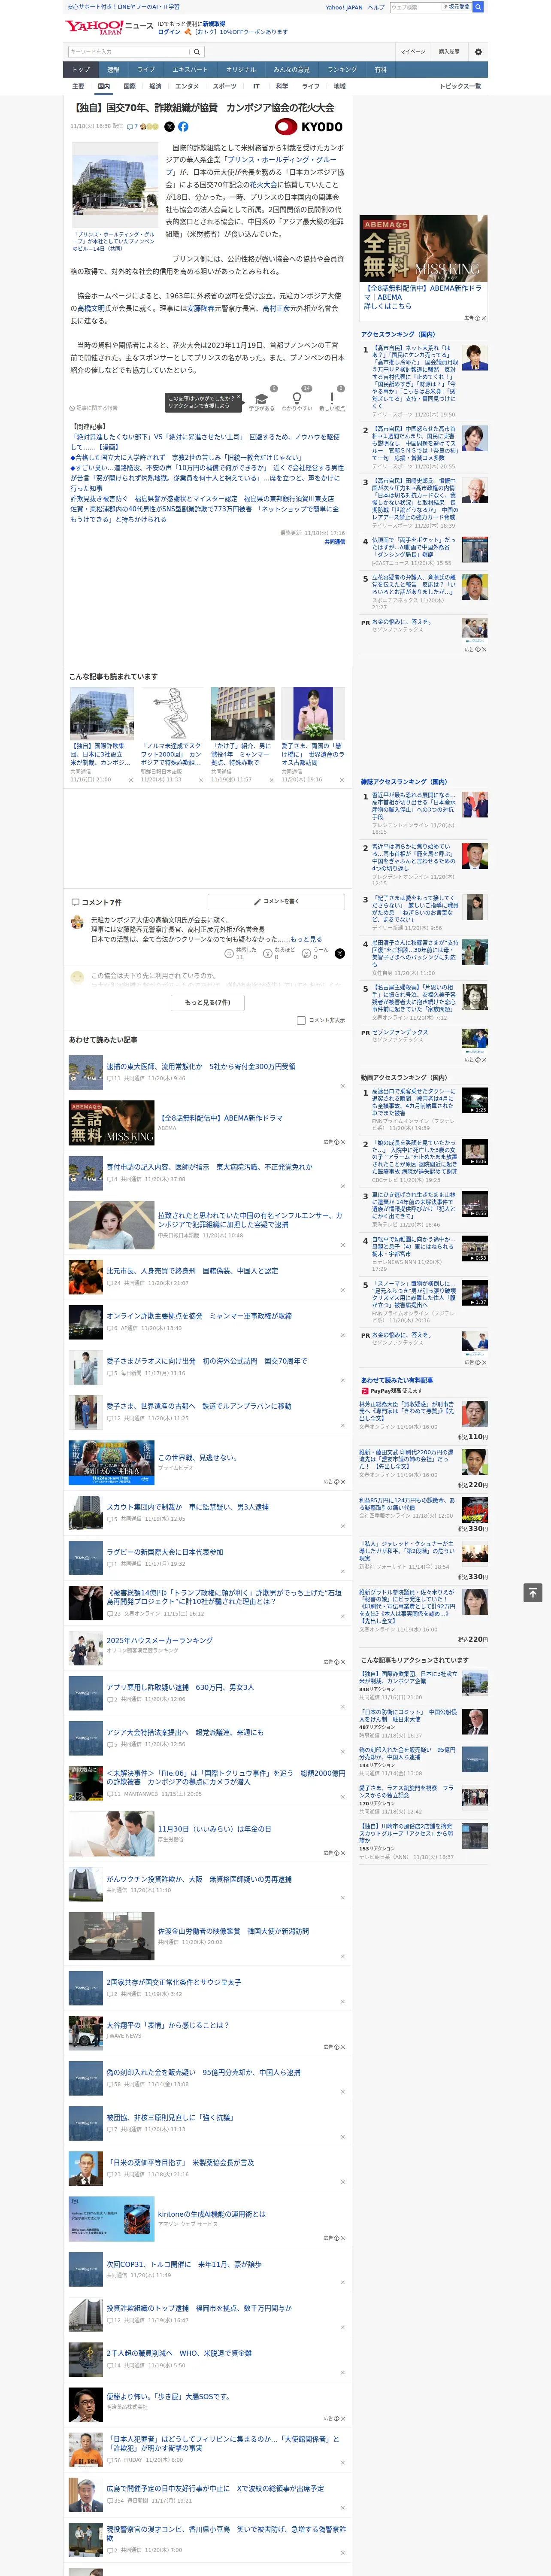The height and width of the screenshot is (2576, 551).
Task: Click the comment count bubble showing 7
Action: click(133, 127)
